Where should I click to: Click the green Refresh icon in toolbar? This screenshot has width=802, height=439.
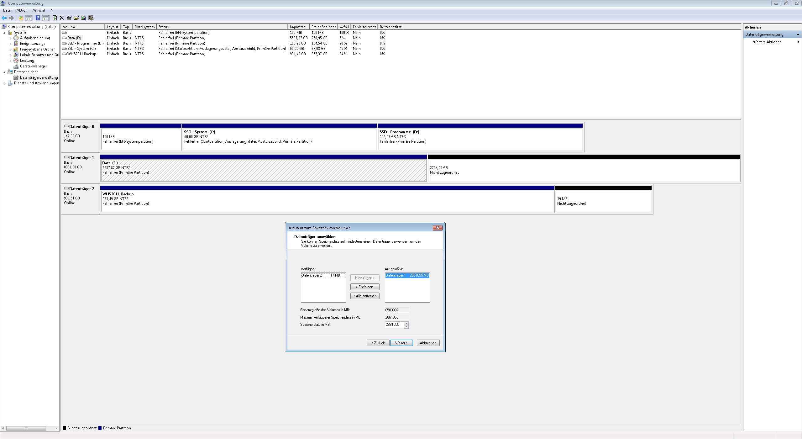55,18
